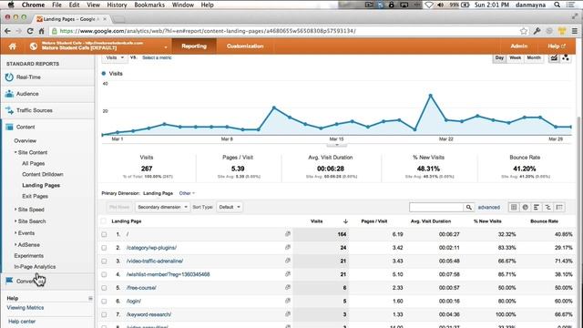Click the Conversions flag icon

point(9,281)
